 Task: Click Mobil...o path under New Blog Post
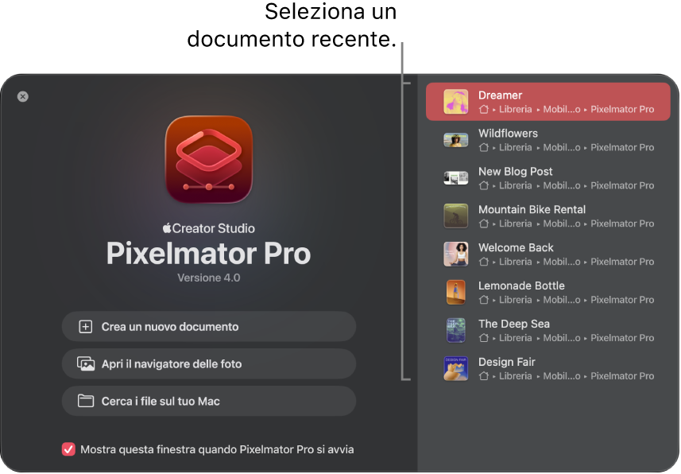[x=562, y=185]
